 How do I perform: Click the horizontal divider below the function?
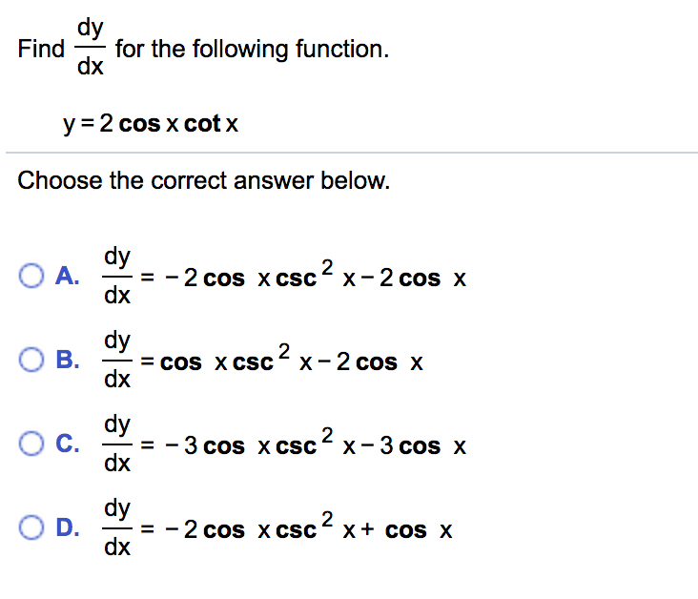coord(351,152)
